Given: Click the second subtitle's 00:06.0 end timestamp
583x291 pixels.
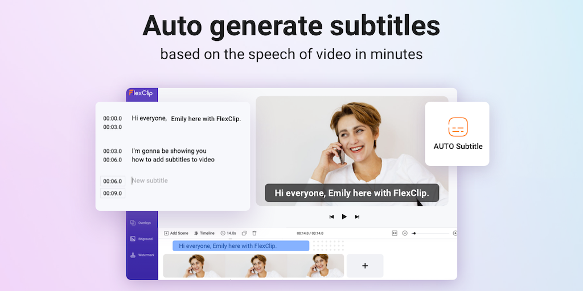Looking at the screenshot, I should pyautogui.click(x=113, y=160).
